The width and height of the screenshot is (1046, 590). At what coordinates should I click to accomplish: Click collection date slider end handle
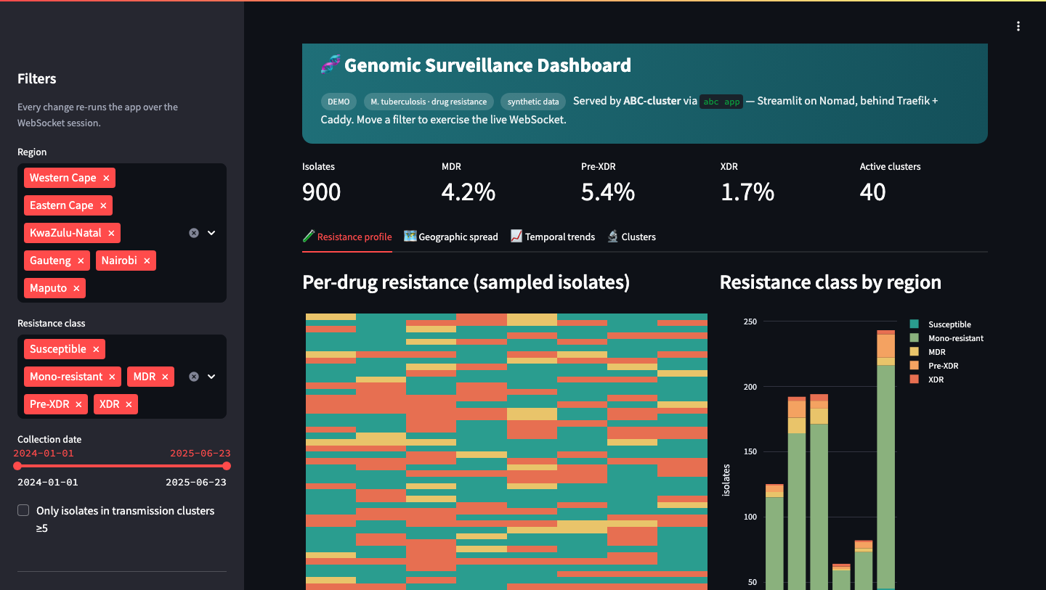(227, 466)
